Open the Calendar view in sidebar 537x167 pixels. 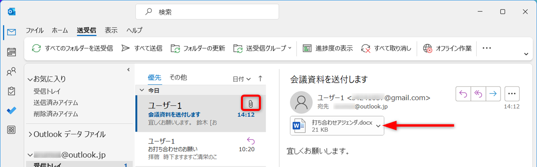coord(12,52)
